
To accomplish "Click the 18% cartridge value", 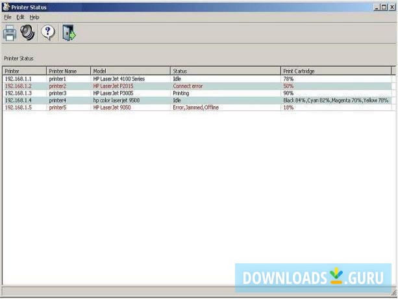I will (288, 107).
